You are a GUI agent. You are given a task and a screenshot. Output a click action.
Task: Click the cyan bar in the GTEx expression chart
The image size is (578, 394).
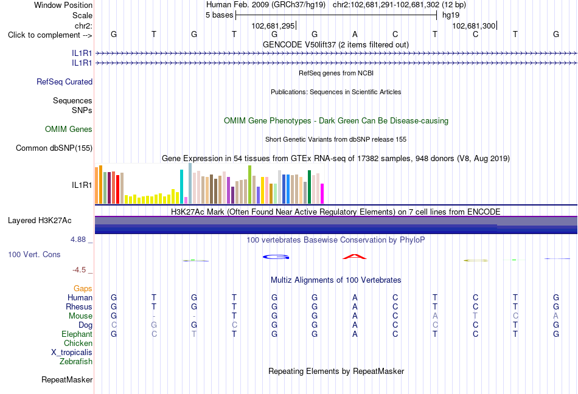click(x=181, y=187)
